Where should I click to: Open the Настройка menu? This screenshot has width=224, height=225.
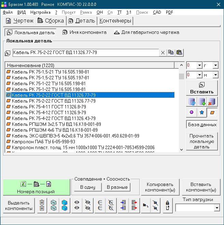coord(40,12)
